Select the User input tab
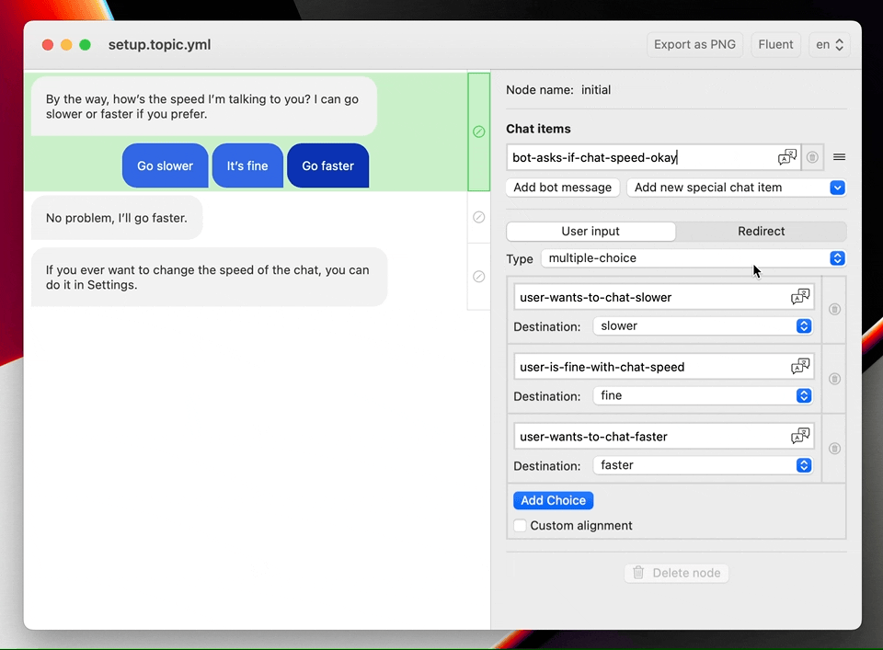The width and height of the screenshot is (883, 650). (x=591, y=232)
